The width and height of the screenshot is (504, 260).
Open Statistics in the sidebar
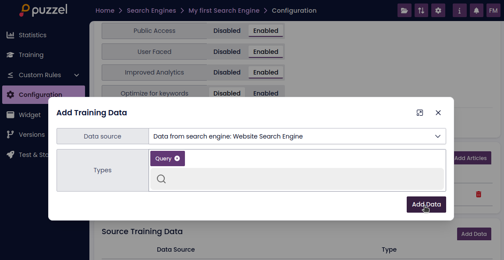(32, 35)
